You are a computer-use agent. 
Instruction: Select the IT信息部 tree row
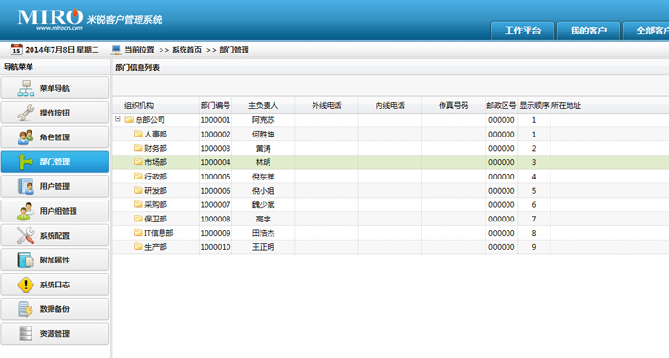390,233
